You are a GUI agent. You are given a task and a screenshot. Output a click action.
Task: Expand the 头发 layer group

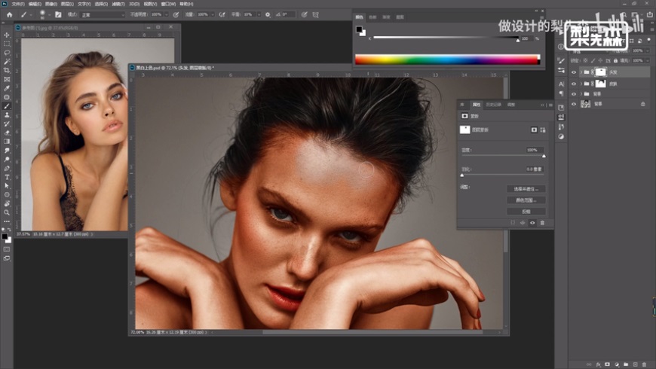(581, 72)
